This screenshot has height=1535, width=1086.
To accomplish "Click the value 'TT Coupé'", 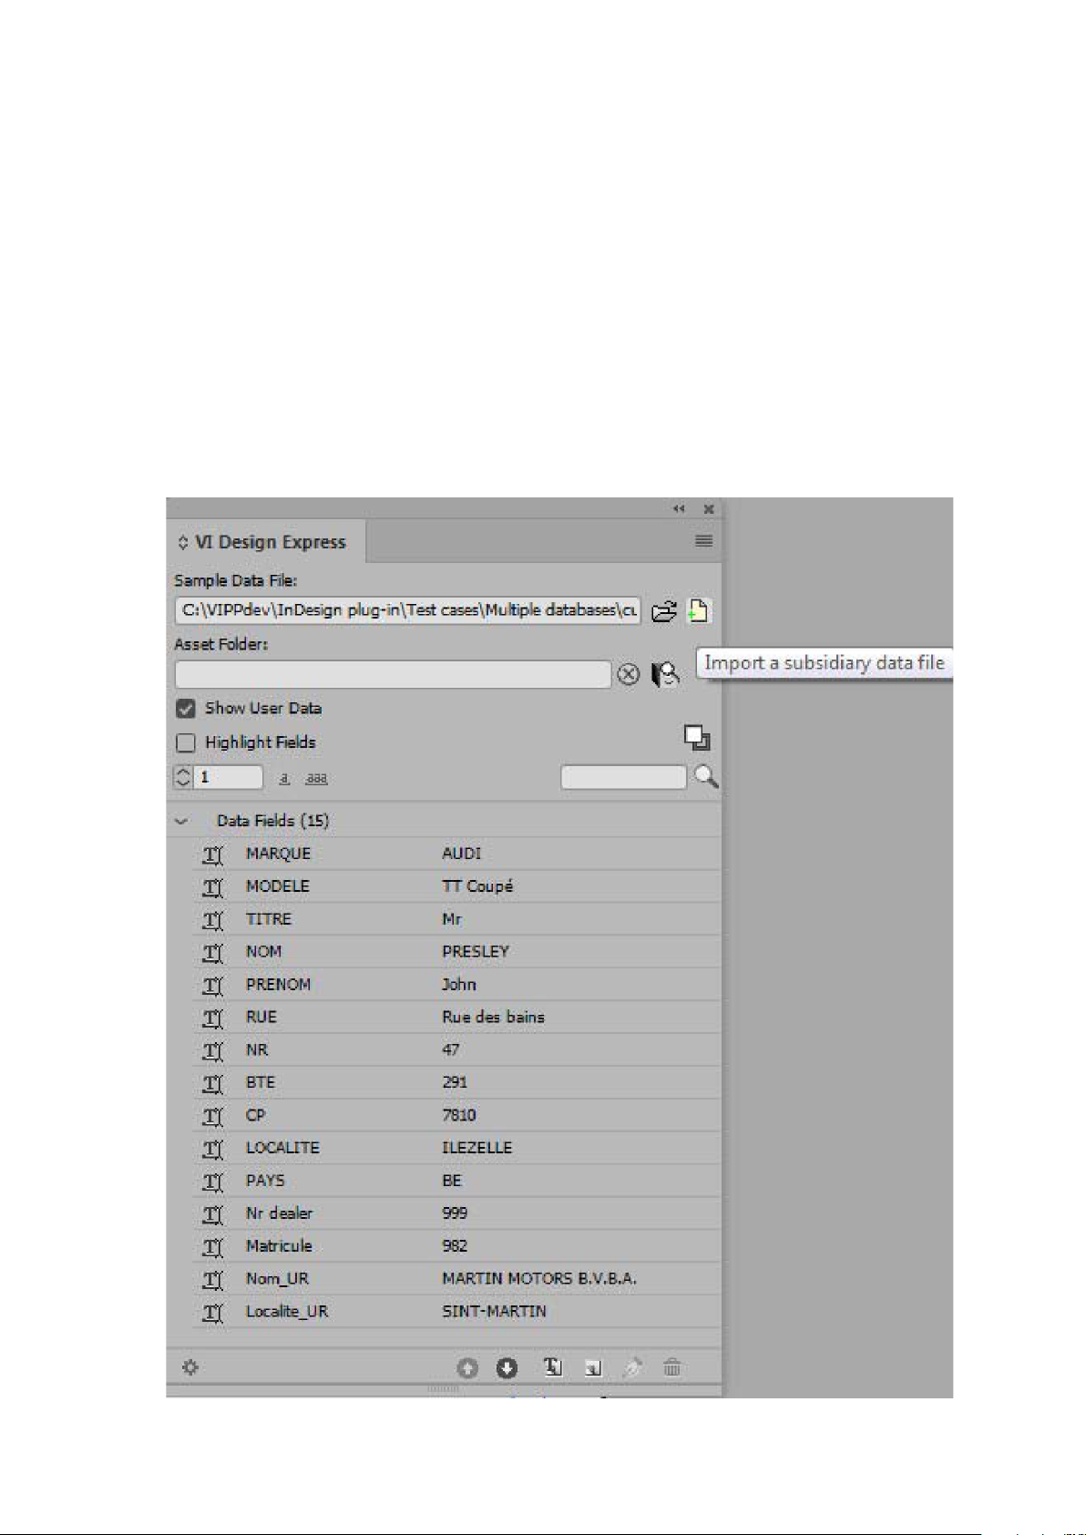I will pyautogui.click(x=477, y=886).
